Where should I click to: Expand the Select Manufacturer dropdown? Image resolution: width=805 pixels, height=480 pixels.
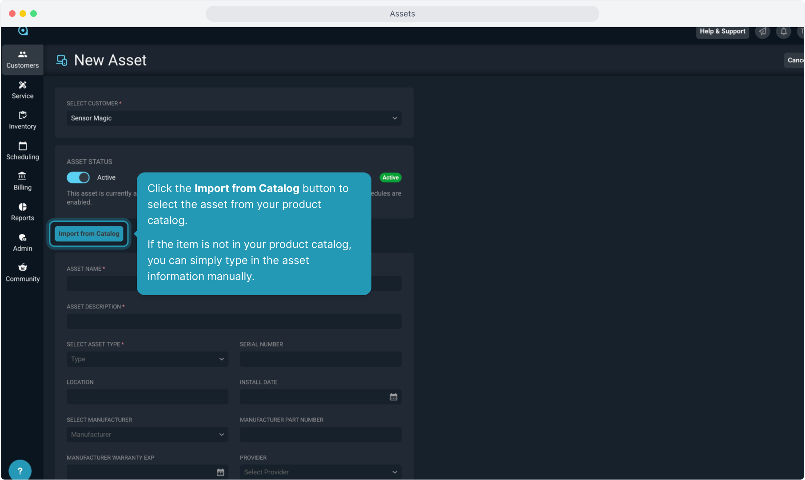[147, 435]
